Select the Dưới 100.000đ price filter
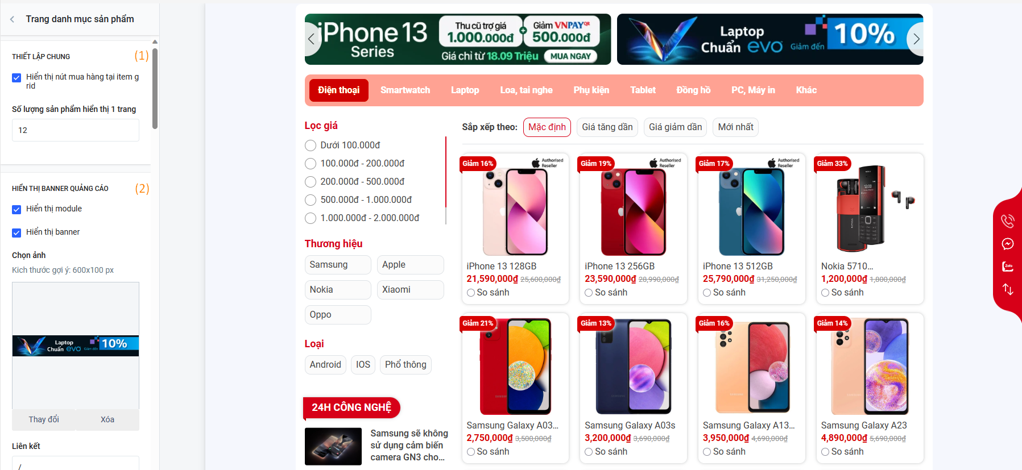The image size is (1022, 470). click(x=311, y=145)
